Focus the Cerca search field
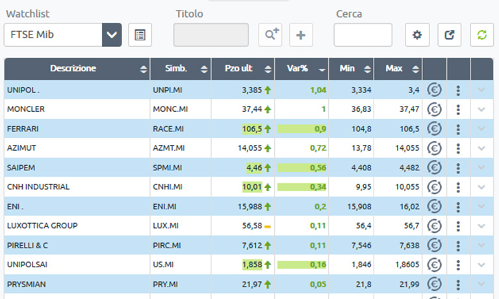499x299 pixels. coord(363,34)
